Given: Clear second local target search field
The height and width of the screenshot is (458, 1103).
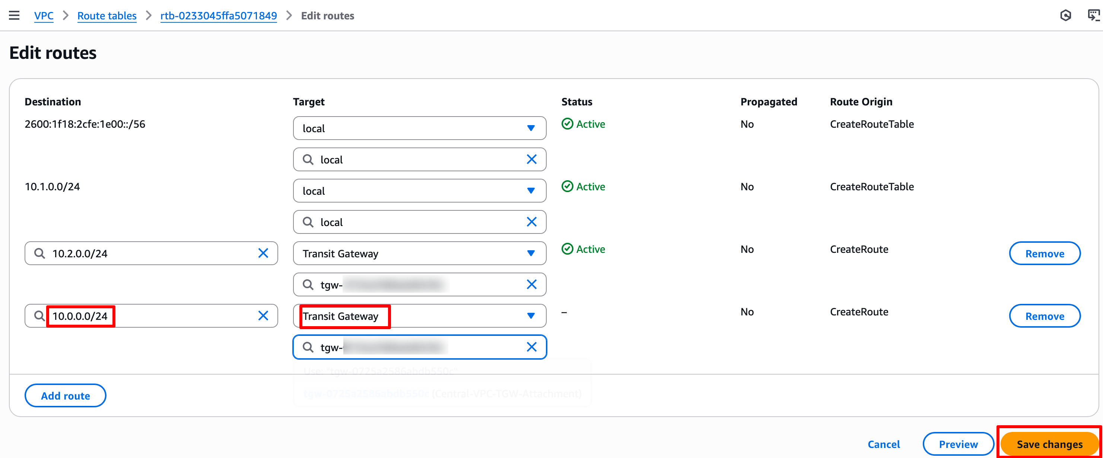Looking at the screenshot, I should 531,222.
